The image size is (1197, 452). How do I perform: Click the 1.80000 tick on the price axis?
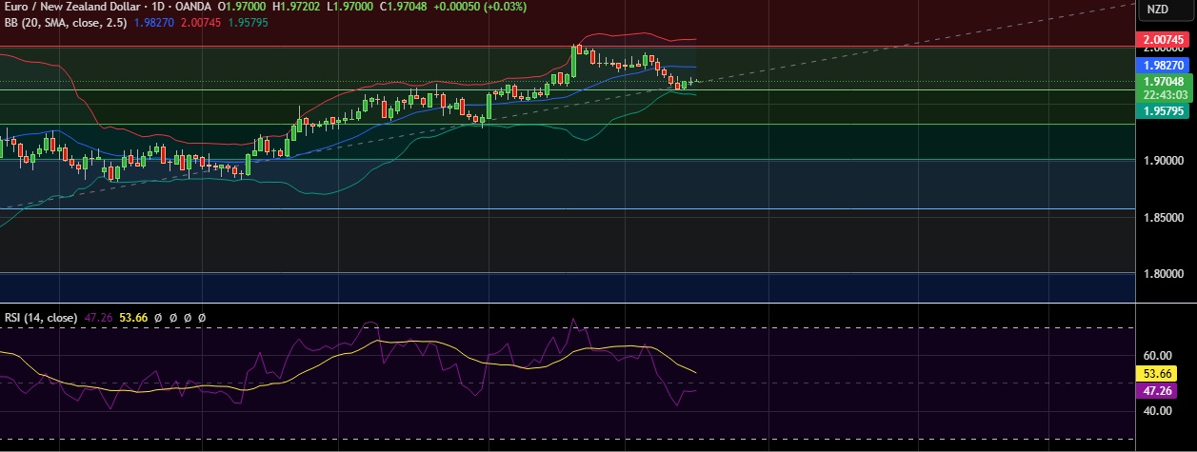(x=1163, y=274)
